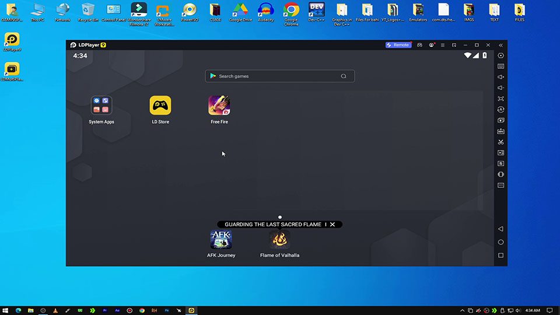Open the gamepad icon in the title bar
Image resolution: width=560 pixels, height=315 pixels.
coord(419,45)
